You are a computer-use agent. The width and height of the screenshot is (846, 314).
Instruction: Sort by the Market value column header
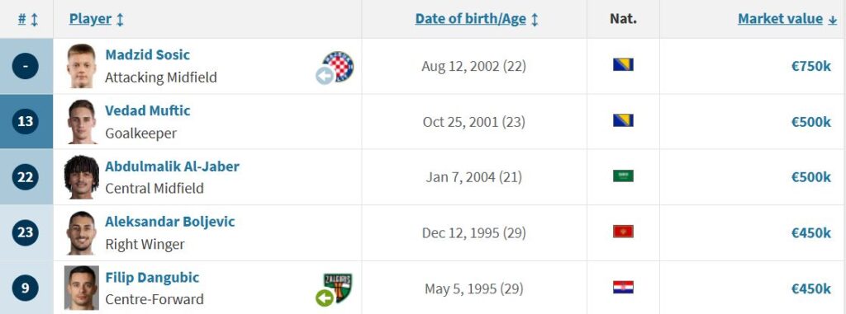pyautogui.click(x=780, y=19)
